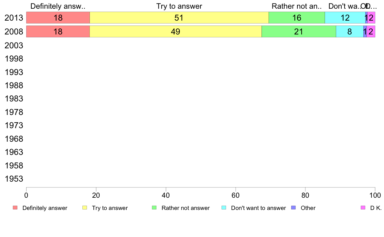Click the 2008 magenta segment showing 2

tap(371, 32)
